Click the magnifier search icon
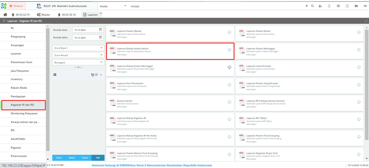The width and height of the screenshot is (369, 168). [312, 6]
